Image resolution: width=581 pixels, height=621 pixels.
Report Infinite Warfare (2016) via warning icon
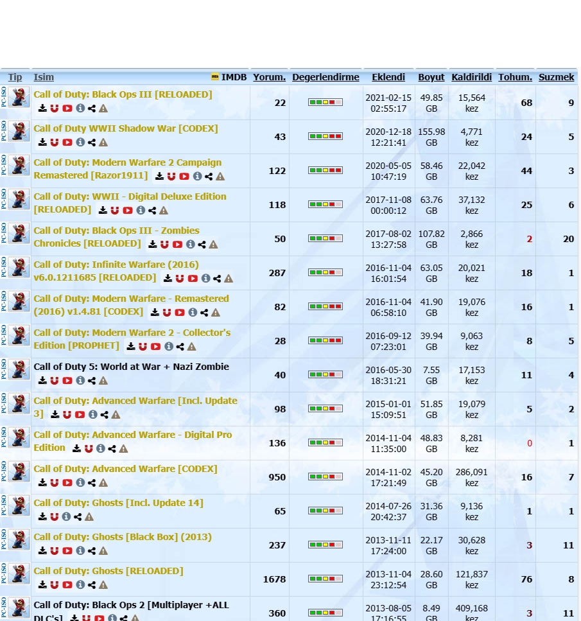[x=229, y=279]
